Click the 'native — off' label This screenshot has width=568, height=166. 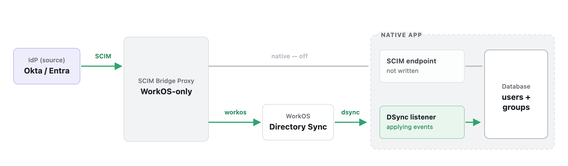pos(289,56)
